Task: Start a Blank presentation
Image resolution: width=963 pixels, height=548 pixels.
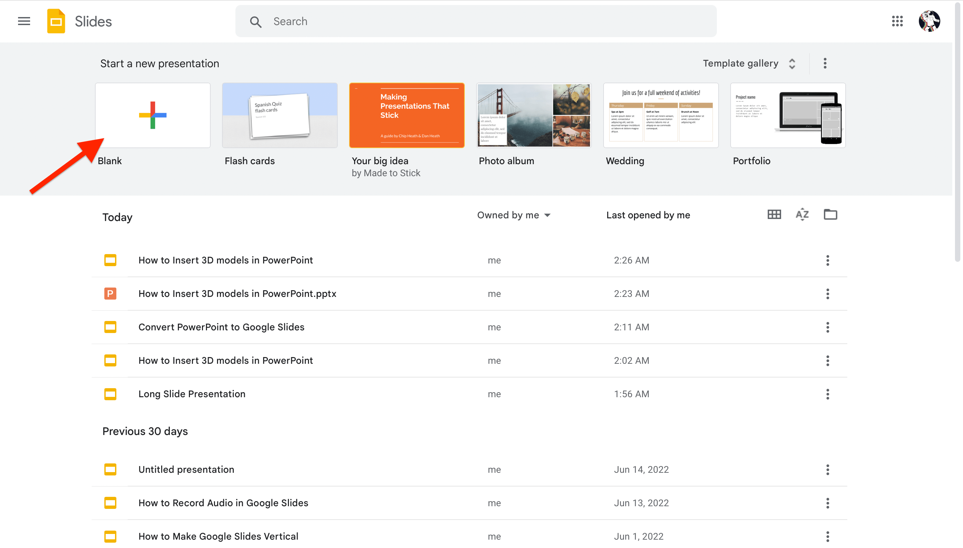Action: pyautogui.click(x=152, y=115)
